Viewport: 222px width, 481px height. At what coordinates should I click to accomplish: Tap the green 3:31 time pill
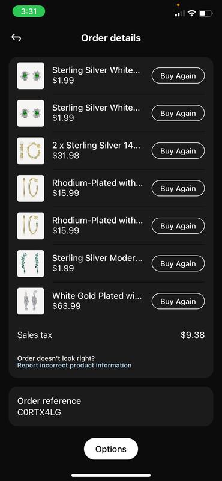pos(29,11)
